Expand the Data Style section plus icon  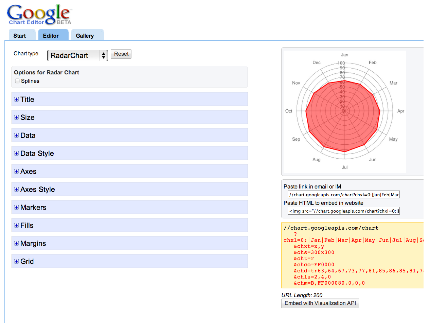pos(16,153)
